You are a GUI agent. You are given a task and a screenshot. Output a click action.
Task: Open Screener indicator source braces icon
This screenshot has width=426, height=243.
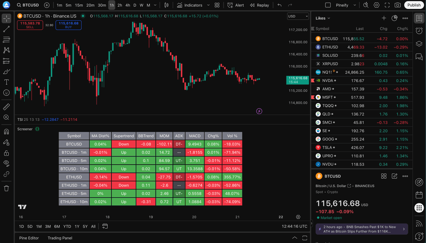pyautogui.click(x=37, y=129)
